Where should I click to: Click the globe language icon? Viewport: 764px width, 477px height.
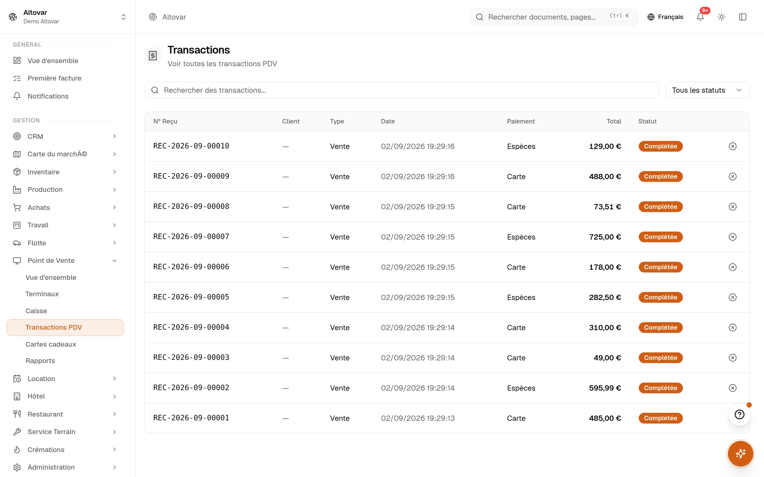pyautogui.click(x=651, y=17)
